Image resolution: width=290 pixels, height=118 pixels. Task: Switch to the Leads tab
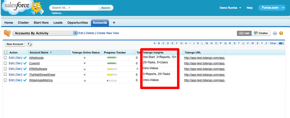point(58,23)
